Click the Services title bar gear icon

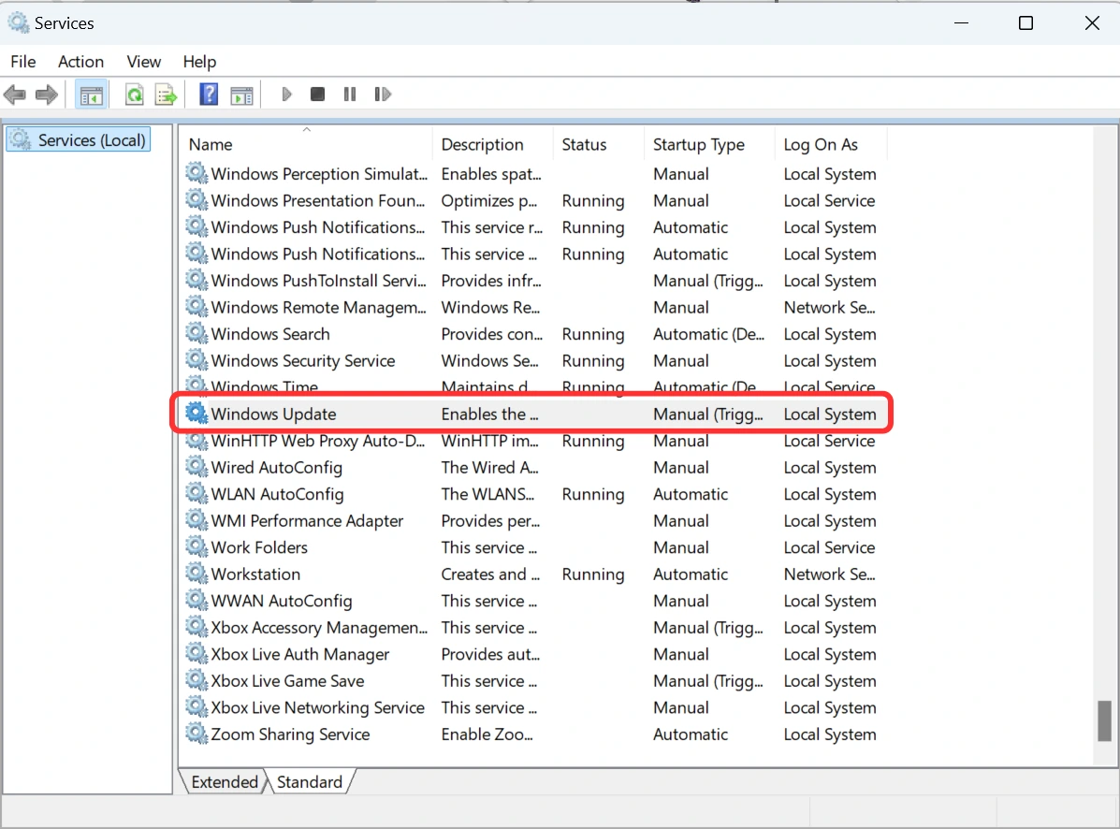pyautogui.click(x=19, y=22)
